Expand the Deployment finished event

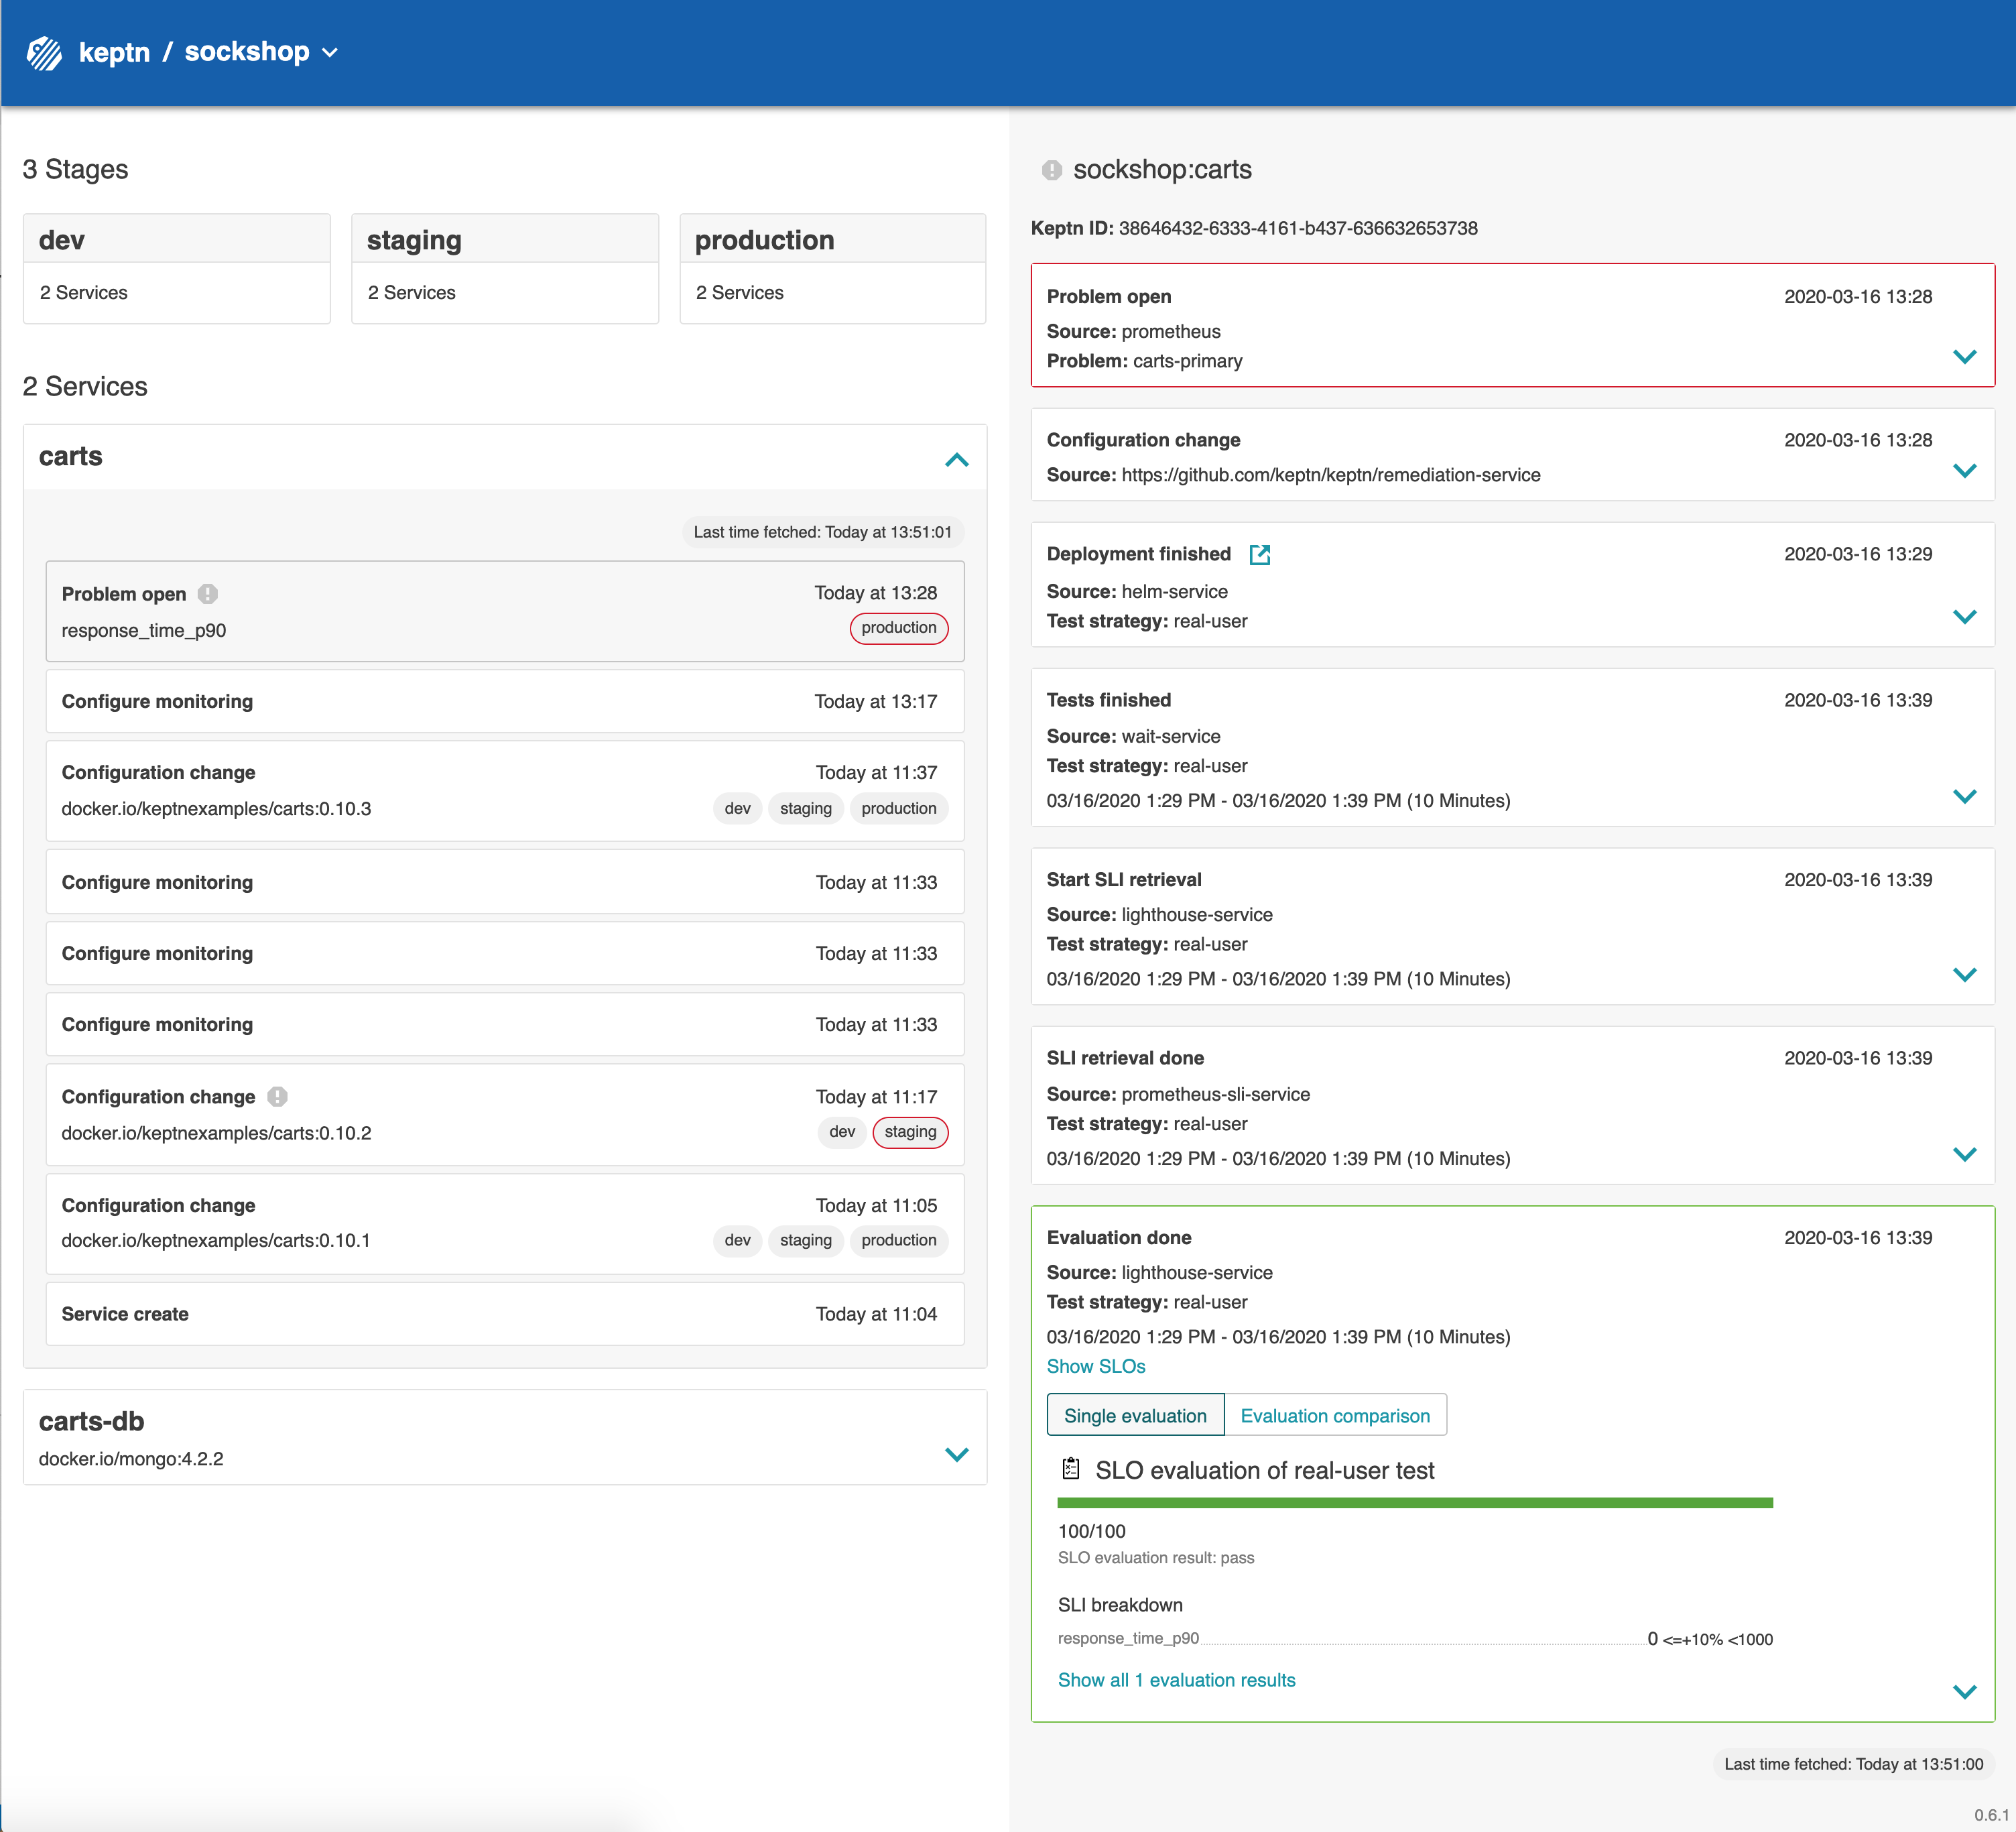[x=1965, y=617]
